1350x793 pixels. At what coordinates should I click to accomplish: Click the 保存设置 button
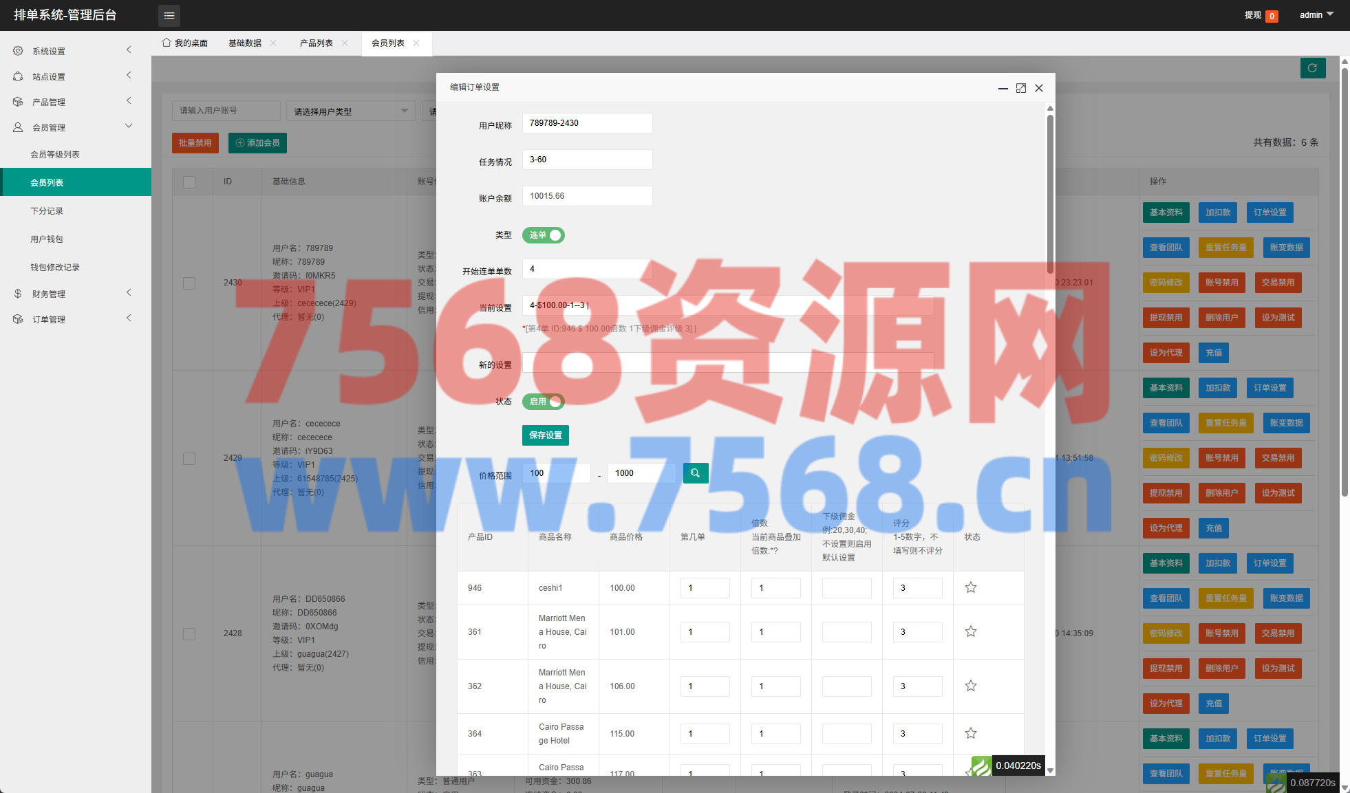[x=545, y=435]
